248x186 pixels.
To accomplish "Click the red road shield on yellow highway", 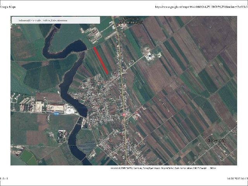I will pyautogui.click(x=124, y=115).
